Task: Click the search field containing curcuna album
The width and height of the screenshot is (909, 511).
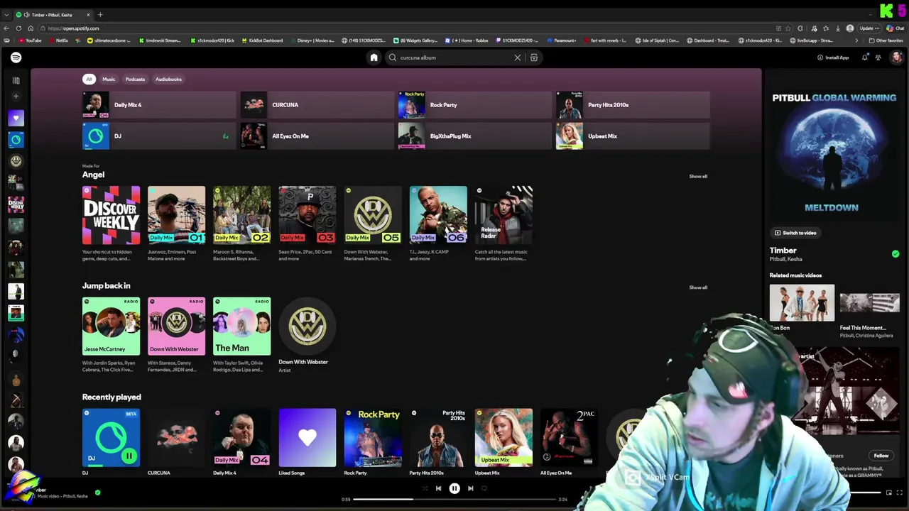Action: (454, 57)
